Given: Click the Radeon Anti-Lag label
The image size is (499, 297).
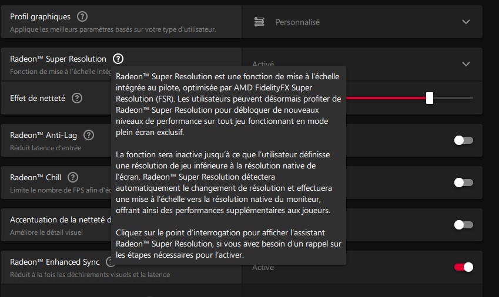Looking at the screenshot, I should coord(43,135).
